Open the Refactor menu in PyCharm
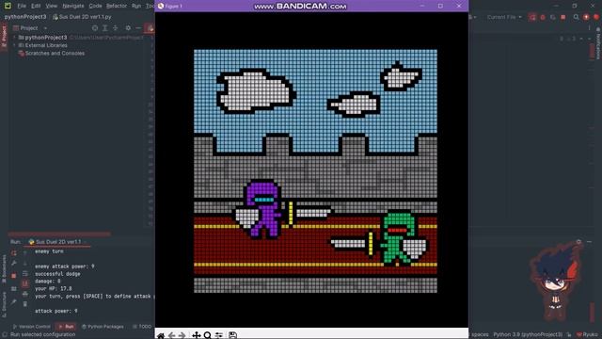Screen dimensions: 602x339 117,6
